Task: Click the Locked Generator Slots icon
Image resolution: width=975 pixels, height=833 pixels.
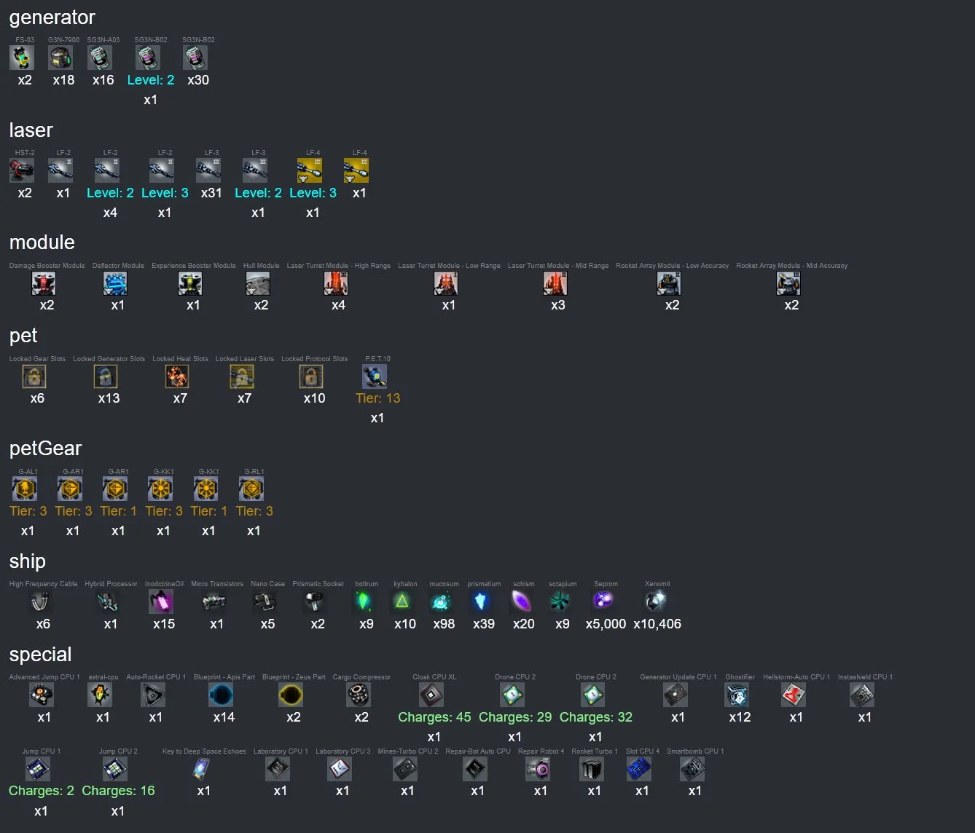Action: (x=106, y=376)
